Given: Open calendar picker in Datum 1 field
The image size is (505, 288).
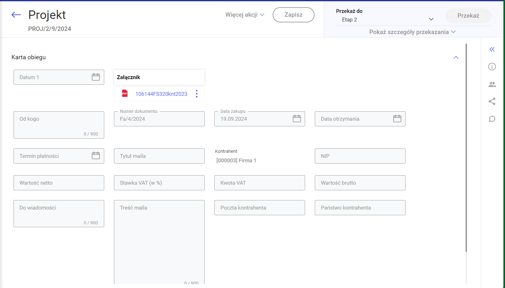Looking at the screenshot, I should pos(96,77).
